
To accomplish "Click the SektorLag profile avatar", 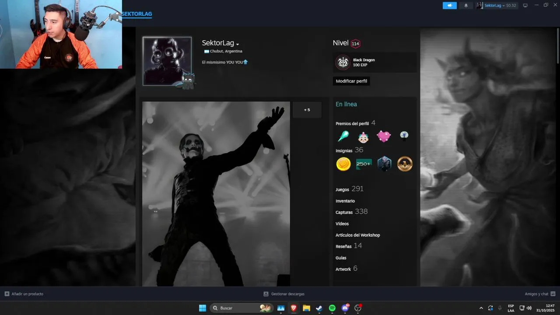I will point(167,61).
